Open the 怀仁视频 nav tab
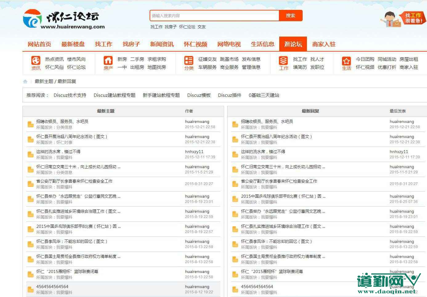427x297 pixels. pyautogui.click(x=195, y=44)
